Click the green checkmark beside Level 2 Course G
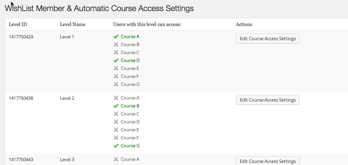Image resolution: width=348 pixels, height=165 pixels. (116, 146)
